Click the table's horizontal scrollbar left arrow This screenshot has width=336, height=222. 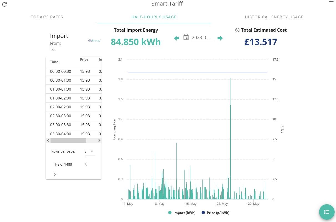pos(48,141)
